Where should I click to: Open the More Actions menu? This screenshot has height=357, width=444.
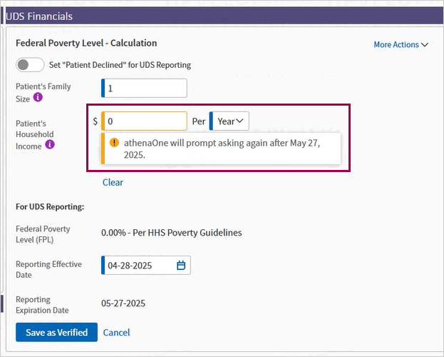click(401, 44)
